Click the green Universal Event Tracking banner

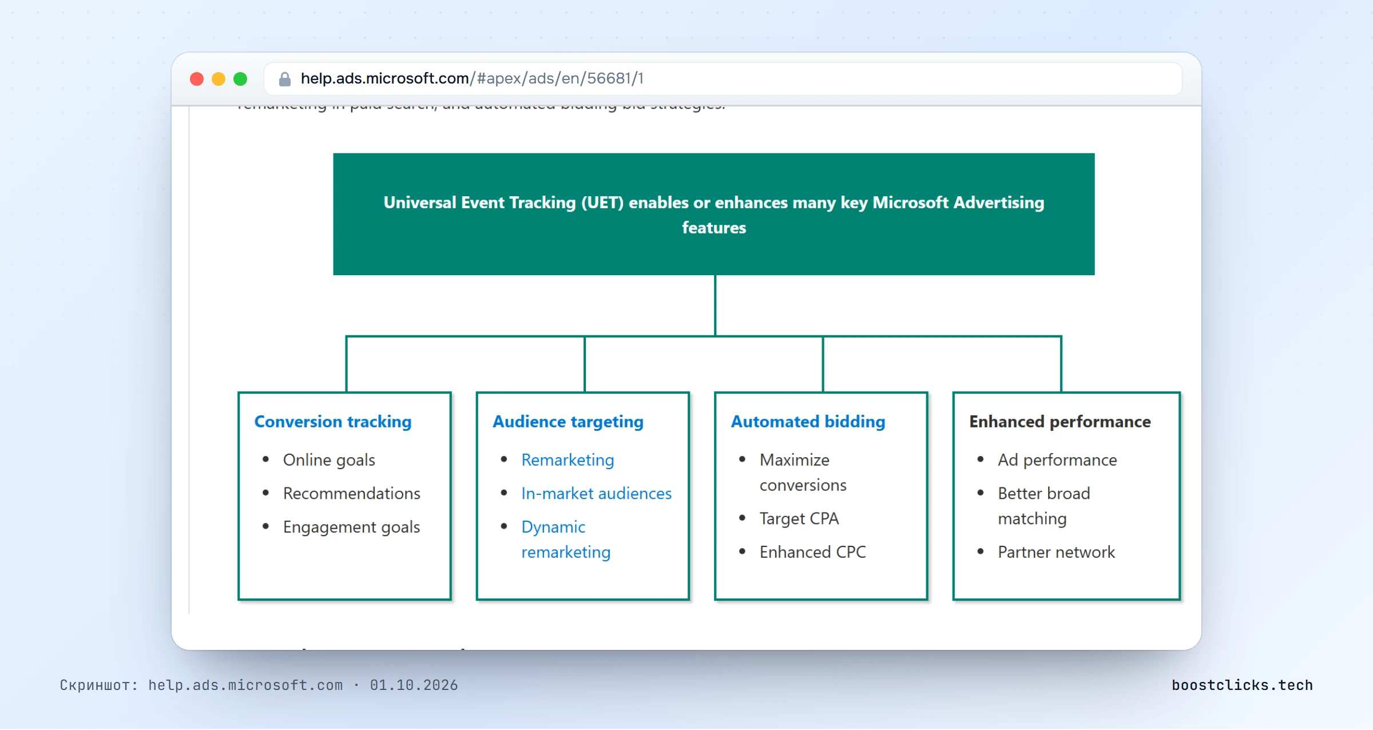713,214
